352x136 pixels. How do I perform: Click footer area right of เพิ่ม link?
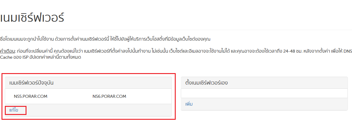tap(271, 104)
